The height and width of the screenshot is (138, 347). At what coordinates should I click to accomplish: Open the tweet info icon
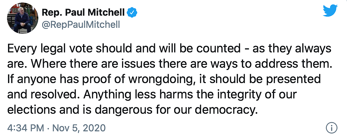332,128
